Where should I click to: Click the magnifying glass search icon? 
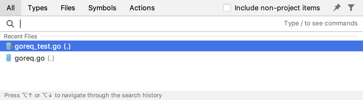pyautogui.click(x=10, y=24)
